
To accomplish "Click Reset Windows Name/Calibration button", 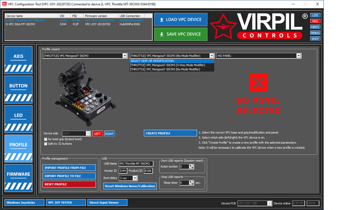I will coord(130,186).
